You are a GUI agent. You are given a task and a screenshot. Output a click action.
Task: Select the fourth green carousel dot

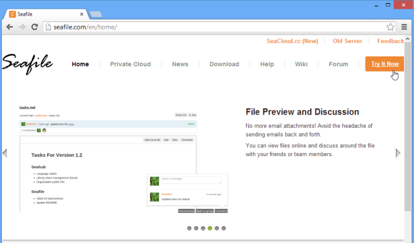[210, 229]
